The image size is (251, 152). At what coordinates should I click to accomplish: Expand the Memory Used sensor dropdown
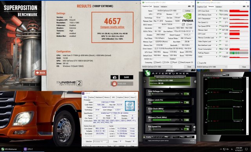216,30
